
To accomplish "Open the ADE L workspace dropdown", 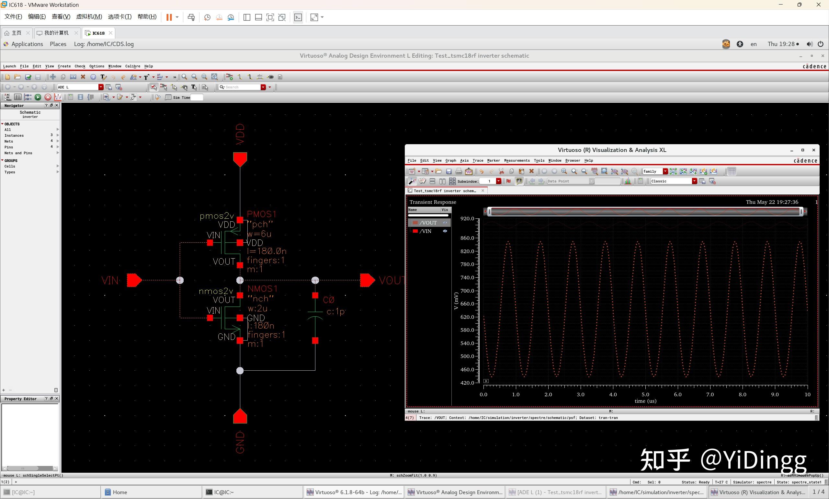I will (x=101, y=87).
